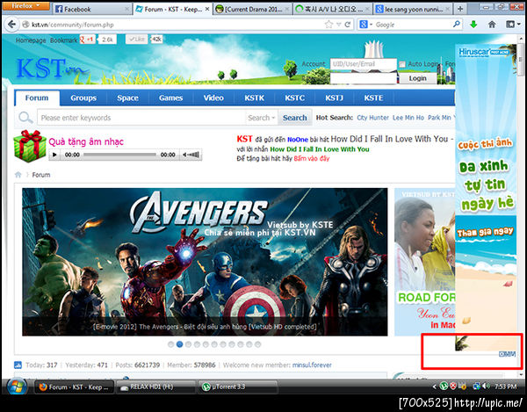The height and width of the screenshot is (412, 527).
Task: Go to the browser Home icon
Action: (x=492, y=25)
